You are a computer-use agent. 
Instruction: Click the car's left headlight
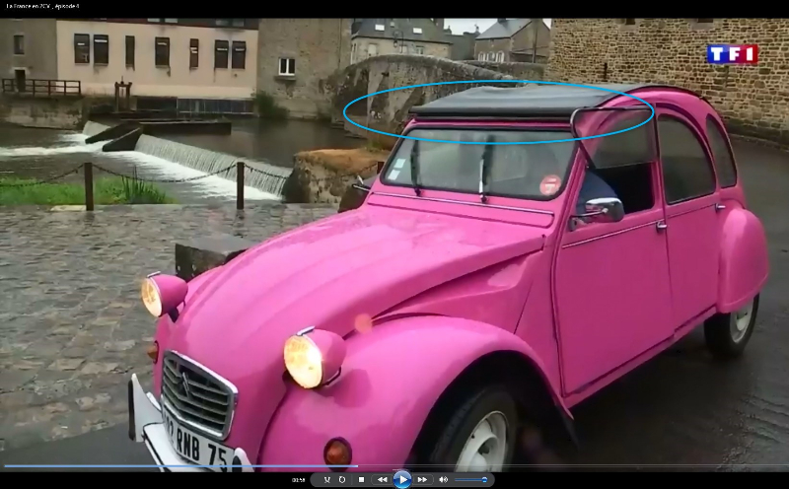coord(306,359)
